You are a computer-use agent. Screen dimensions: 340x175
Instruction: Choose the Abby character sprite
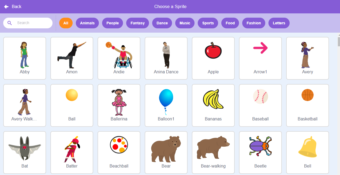point(25,58)
